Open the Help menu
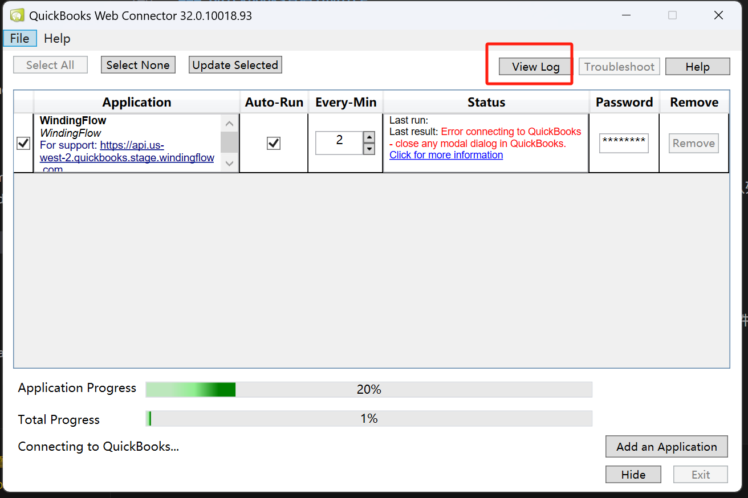Image resolution: width=748 pixels, height=498 pixels. click(x=57, y=38)
